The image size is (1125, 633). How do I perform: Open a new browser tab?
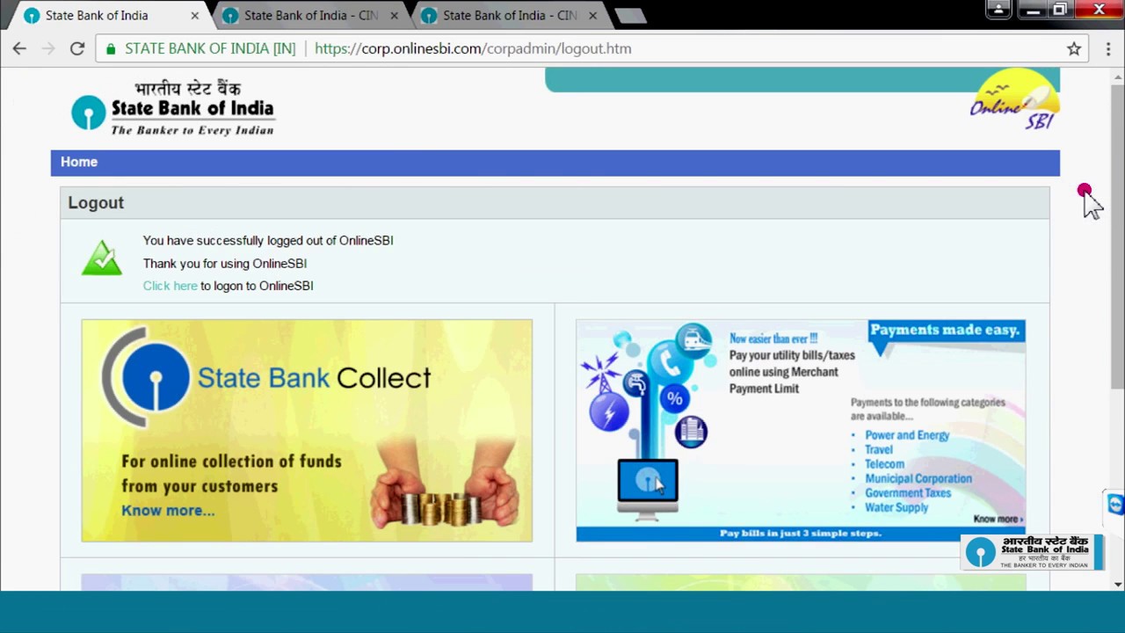click(x=630, y=16)
